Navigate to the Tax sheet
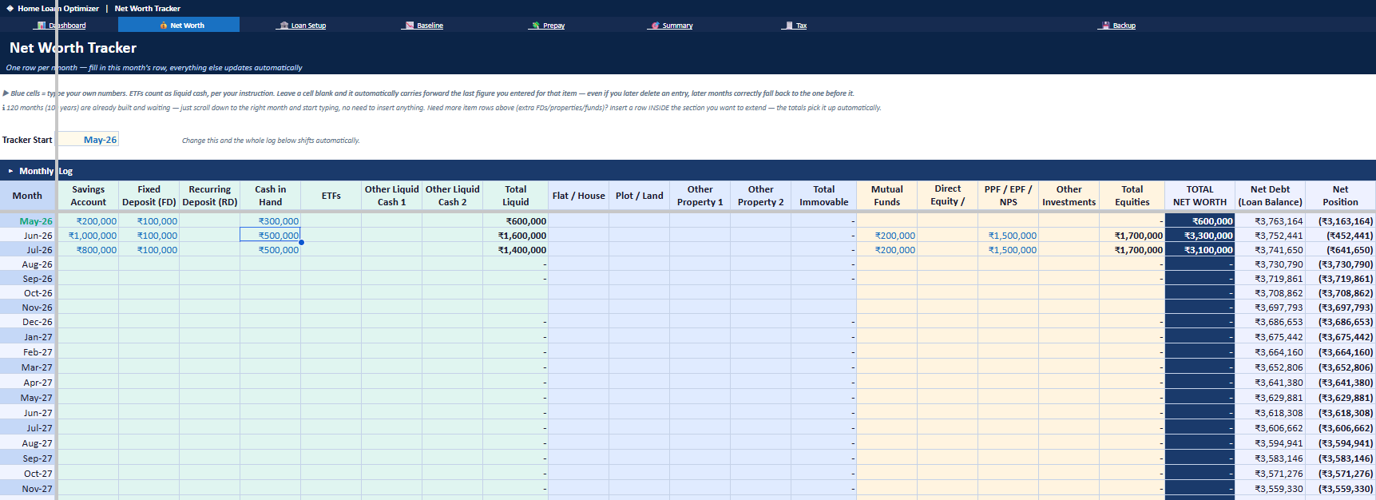Image resolution: width=1376 pixels, height=500 pixels. coord(796,26)
